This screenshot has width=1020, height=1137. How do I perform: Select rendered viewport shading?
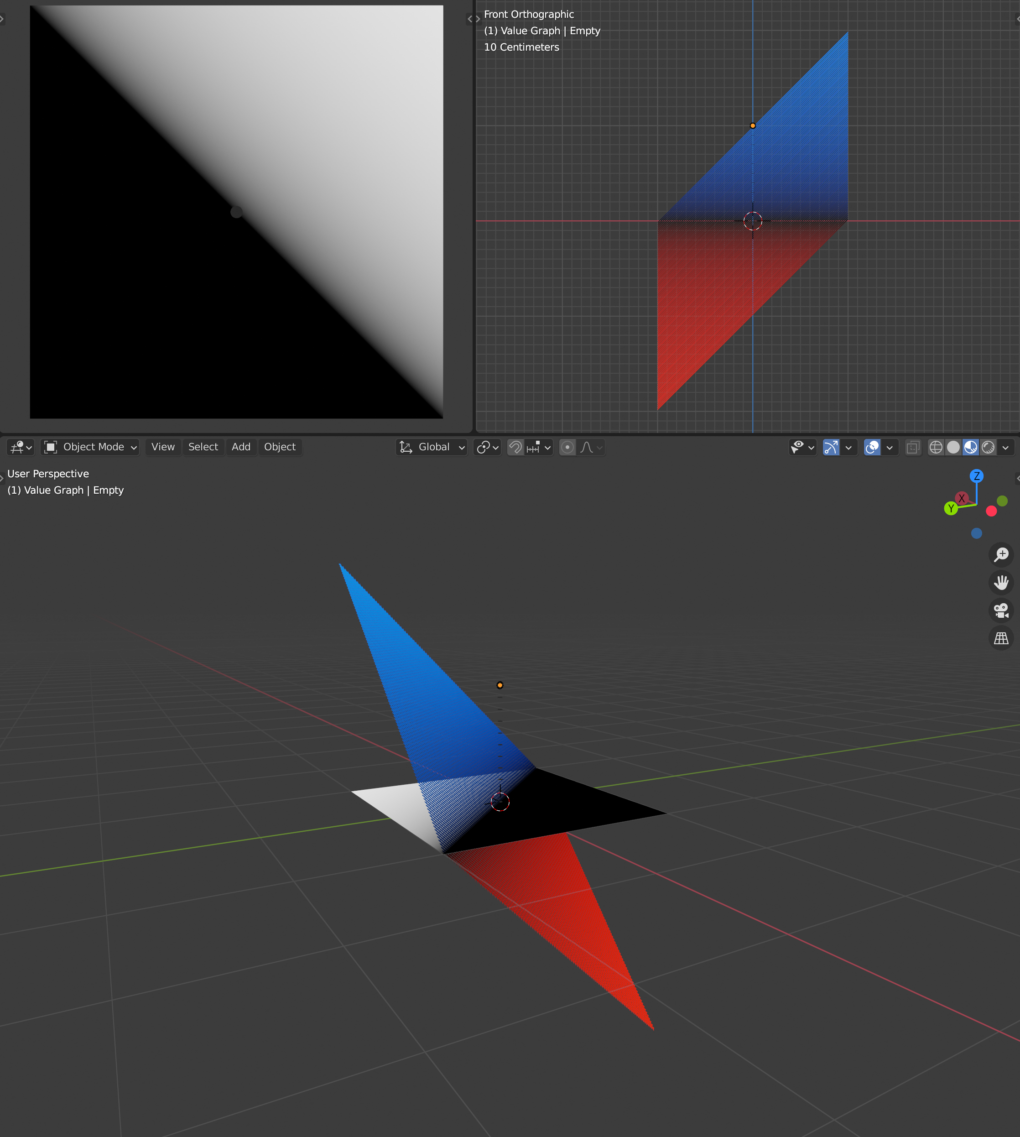click(x=989, y=447)
